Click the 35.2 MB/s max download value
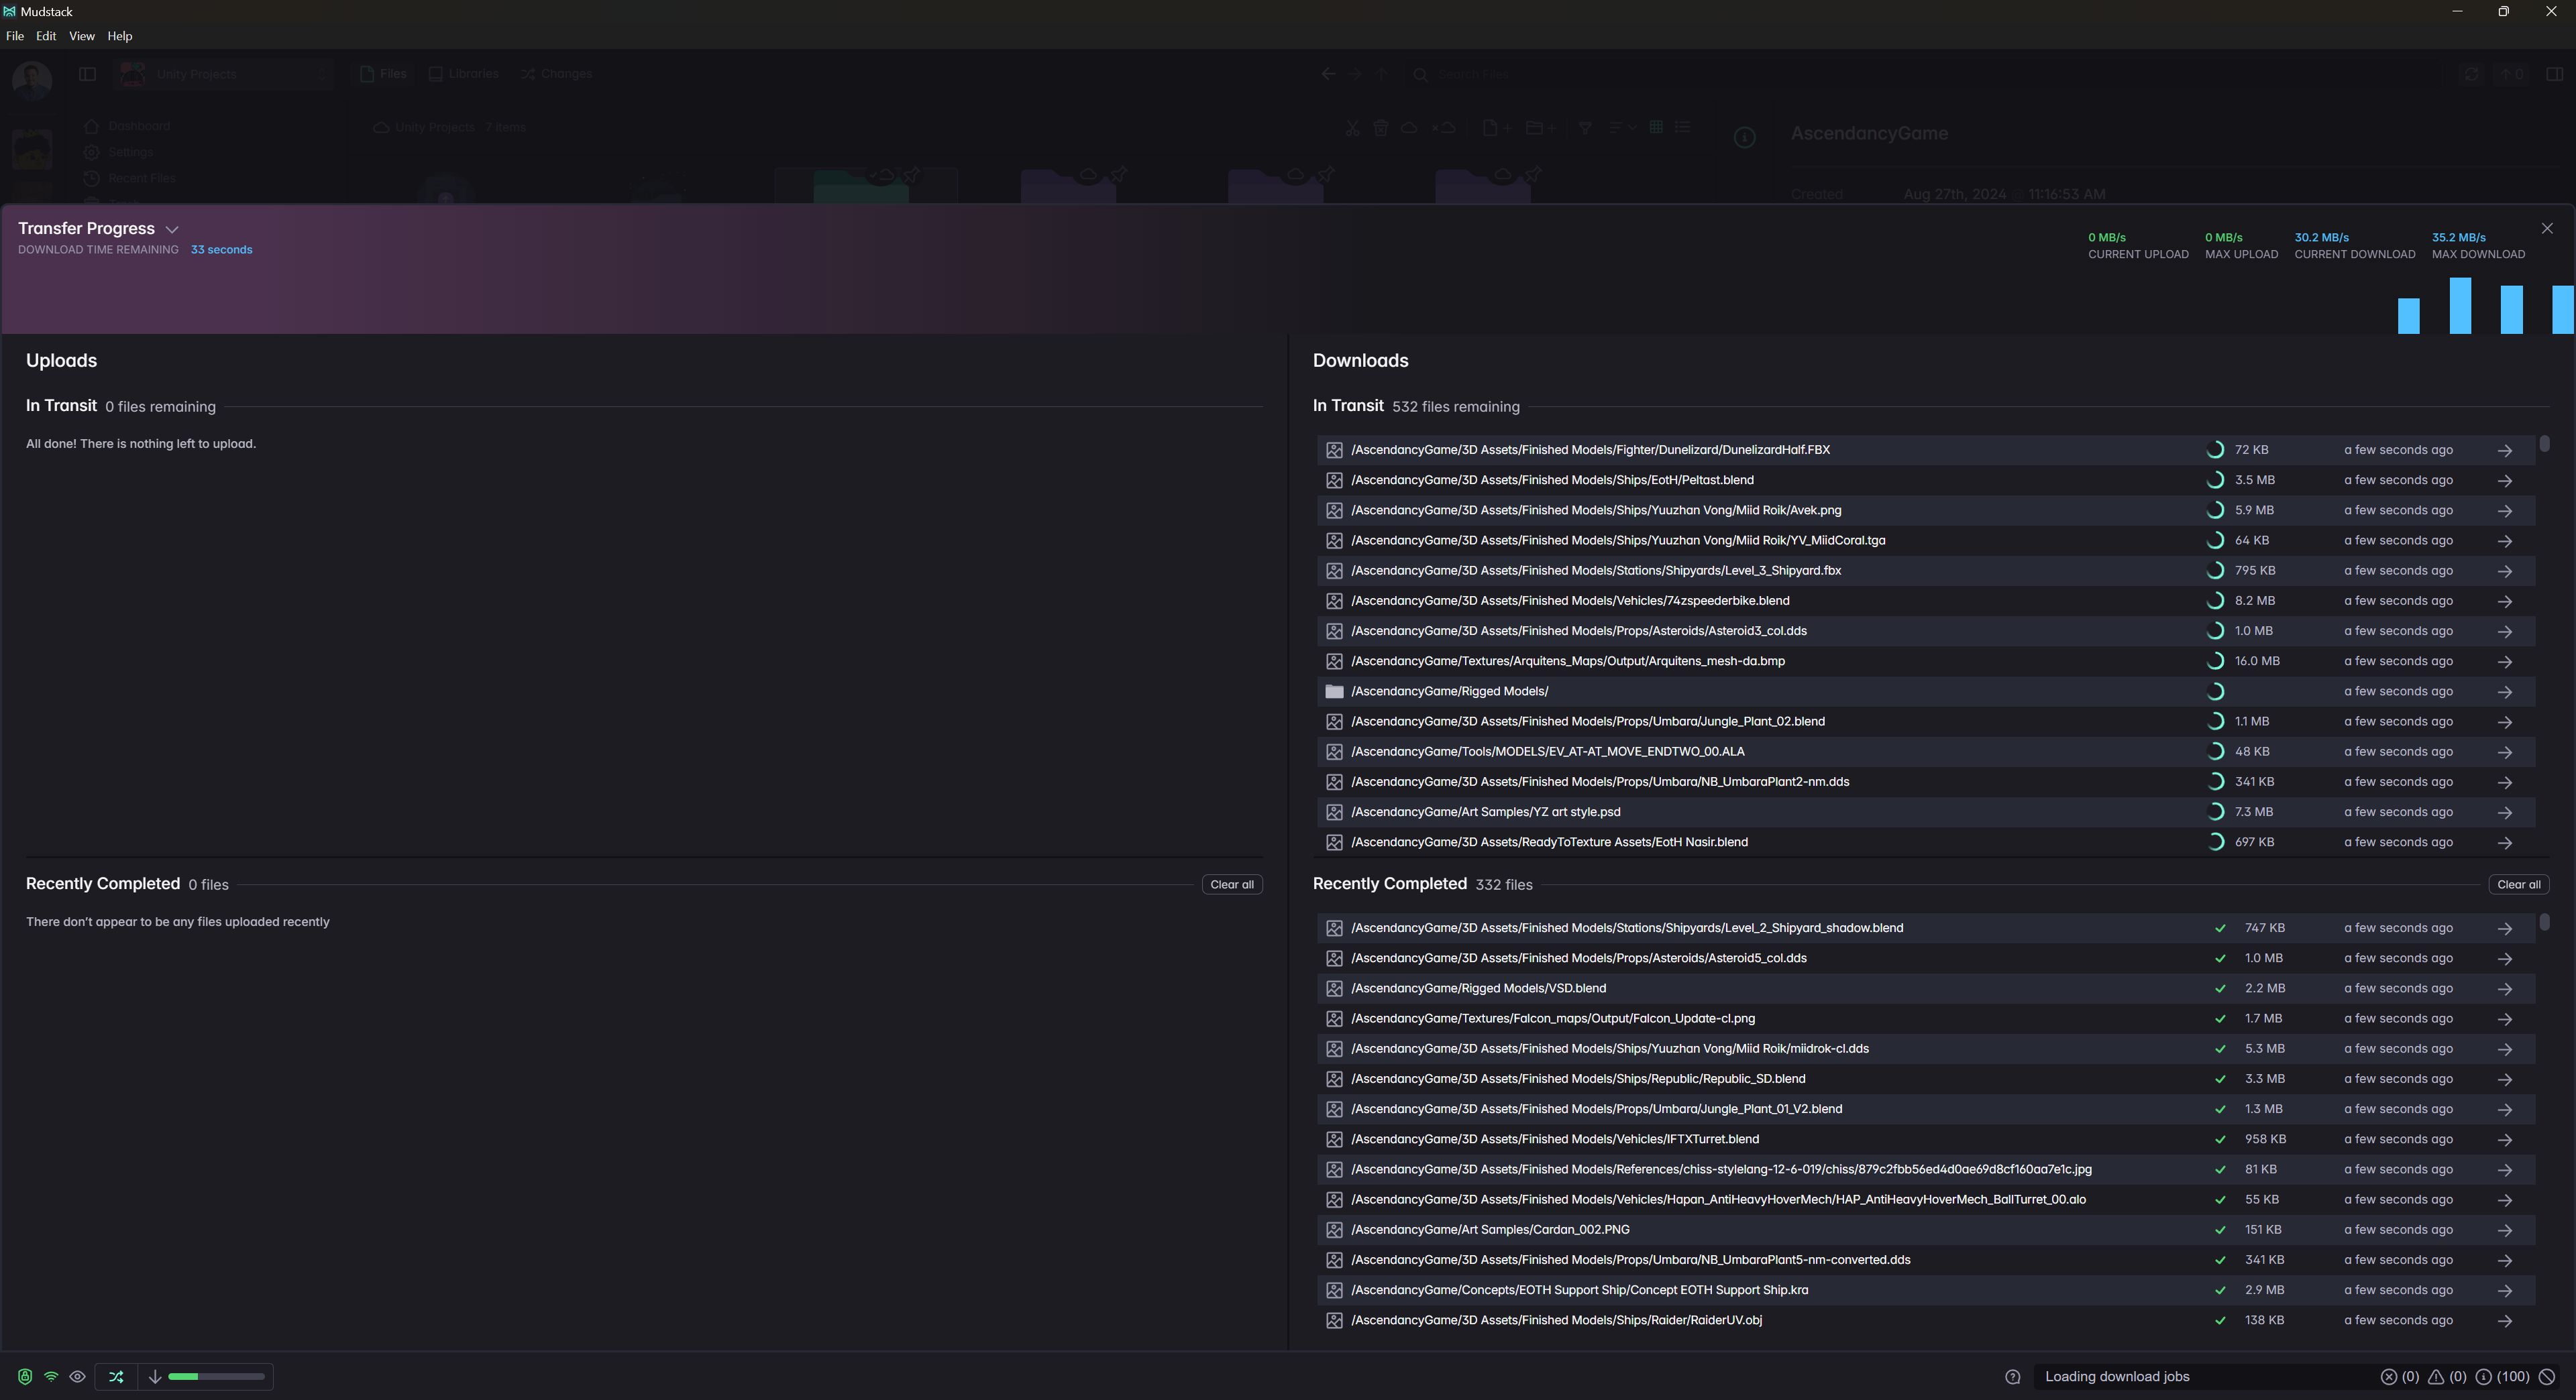This screenshot has width=2576, height=1400. tap(2458, 238)
